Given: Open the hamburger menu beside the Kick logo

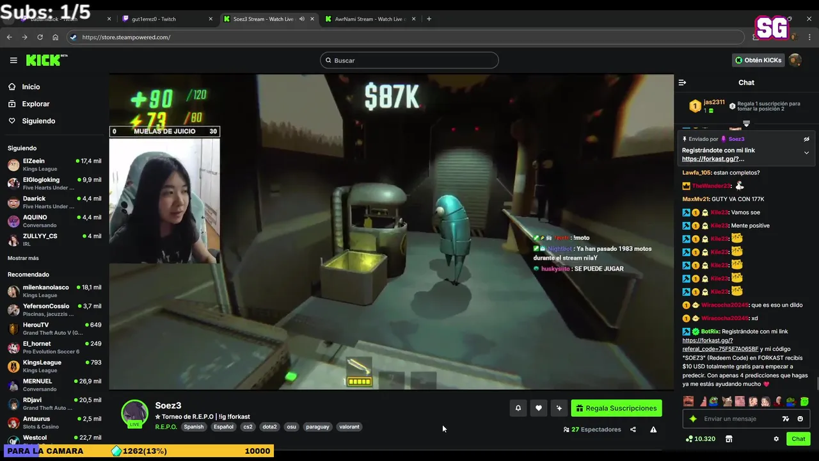Looking at the screenshot, I should [13, 60].
